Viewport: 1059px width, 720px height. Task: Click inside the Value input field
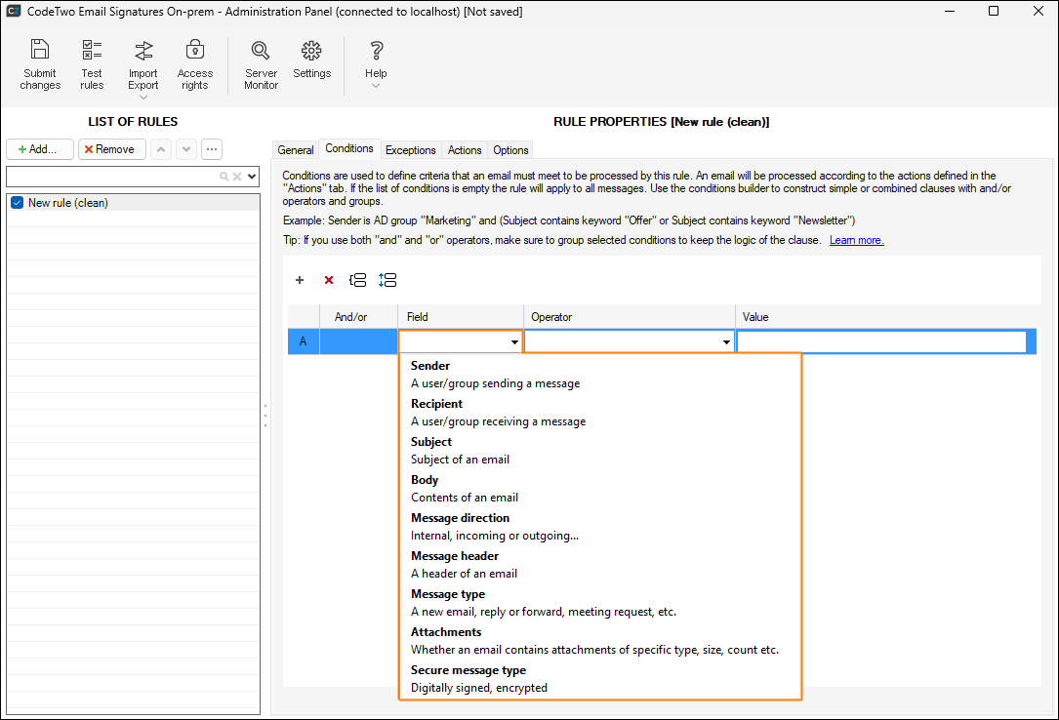click(878, 341)
